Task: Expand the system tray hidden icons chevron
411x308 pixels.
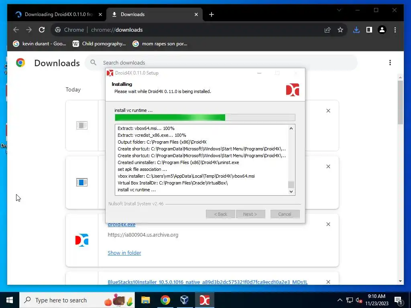Action: click(x=340, y=300)
